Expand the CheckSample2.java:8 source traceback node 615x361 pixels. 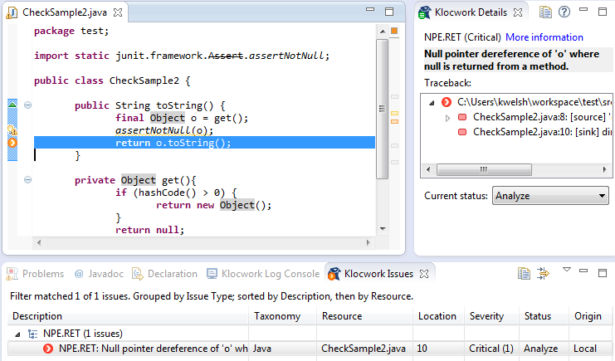[447, 118]
